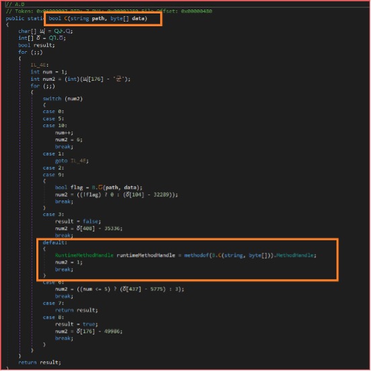371x371 pixels.
Task: Click the methodof expression
Action: (x=229, y=255)
